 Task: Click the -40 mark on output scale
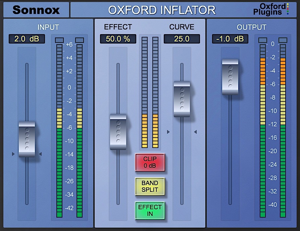coord(272,205)
